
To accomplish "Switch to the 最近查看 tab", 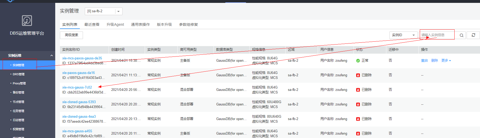I will tap(92, 24).
